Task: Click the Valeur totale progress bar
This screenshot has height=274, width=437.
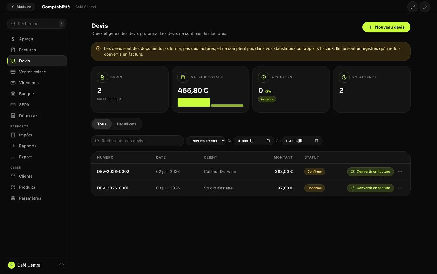Action: (210, 102)
